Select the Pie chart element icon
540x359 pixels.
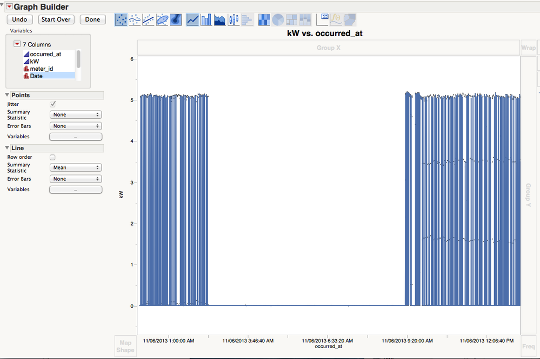point(278,19)
